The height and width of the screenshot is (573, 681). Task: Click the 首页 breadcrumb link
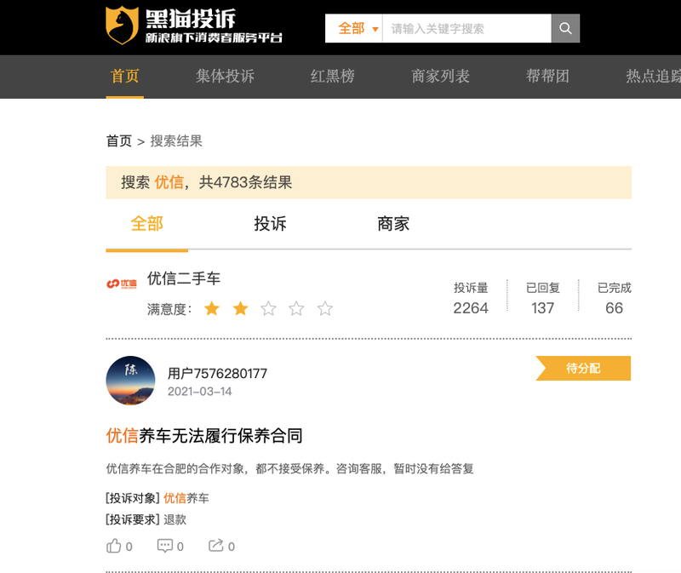point(119,141)
